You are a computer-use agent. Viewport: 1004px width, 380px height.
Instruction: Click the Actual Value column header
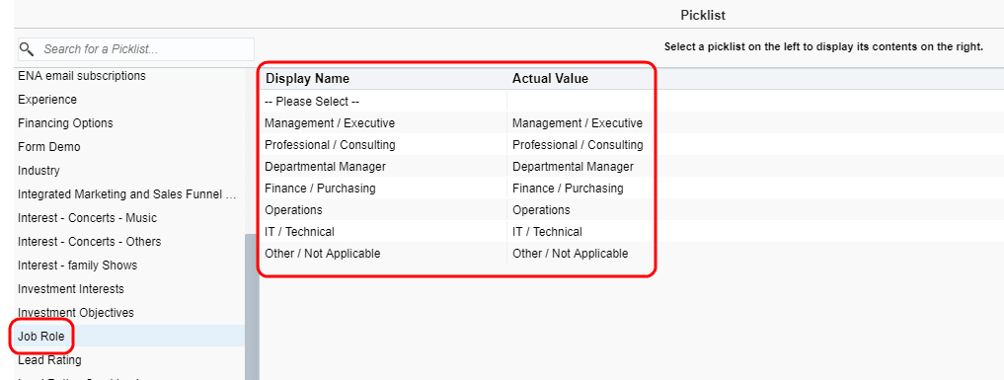(x=550, y=78)
